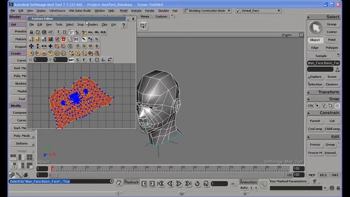Jump to the last frame
This screenshot has height=197, width=350.
pos(188,184)
